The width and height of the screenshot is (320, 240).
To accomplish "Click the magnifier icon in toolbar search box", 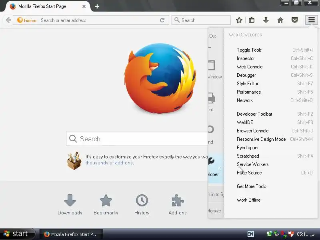I will (177, 20).
